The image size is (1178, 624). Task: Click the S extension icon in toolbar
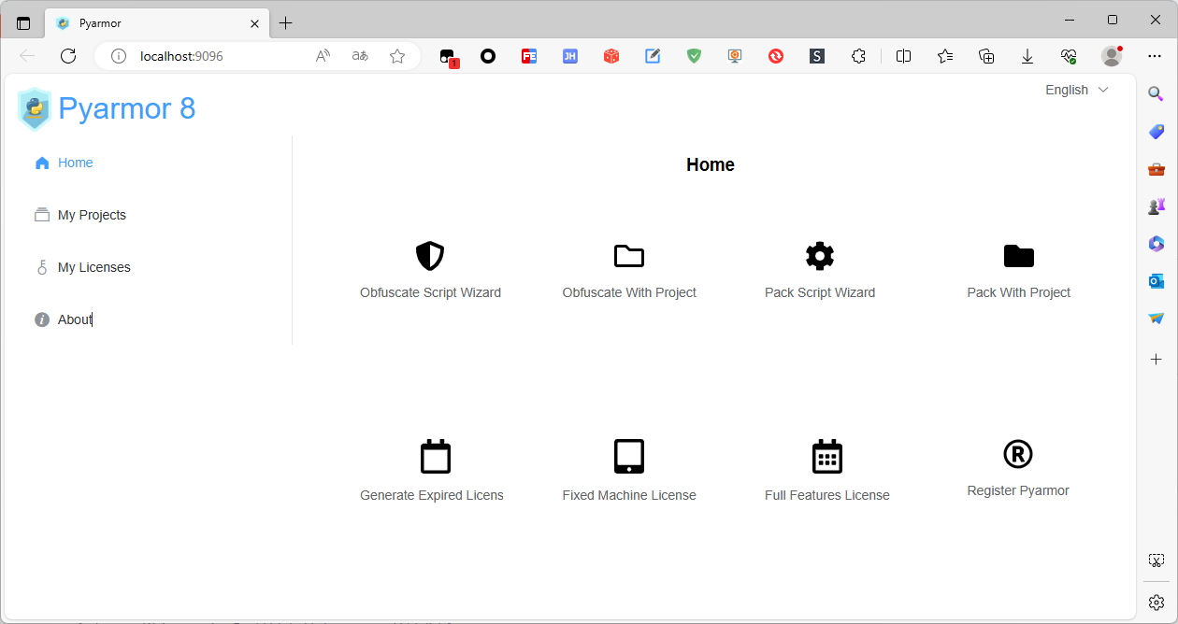pyautogui.click(x=817, y=56)
